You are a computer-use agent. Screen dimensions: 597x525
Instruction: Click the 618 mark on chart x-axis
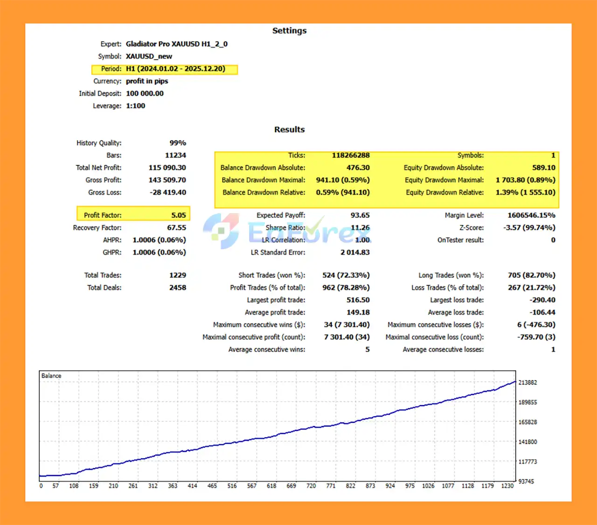click(271, 486)
